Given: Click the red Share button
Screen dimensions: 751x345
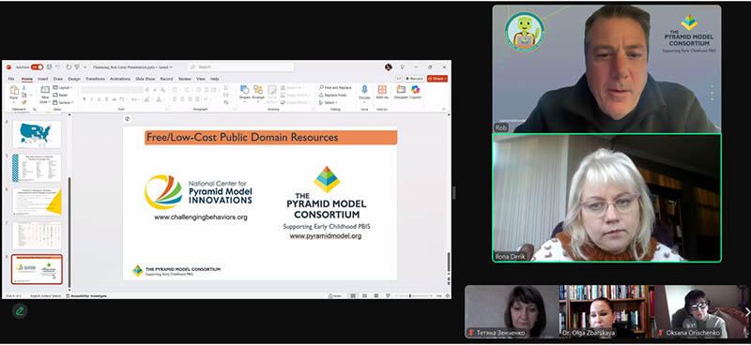Looking at the screenshot, I should tap(437, 79).
